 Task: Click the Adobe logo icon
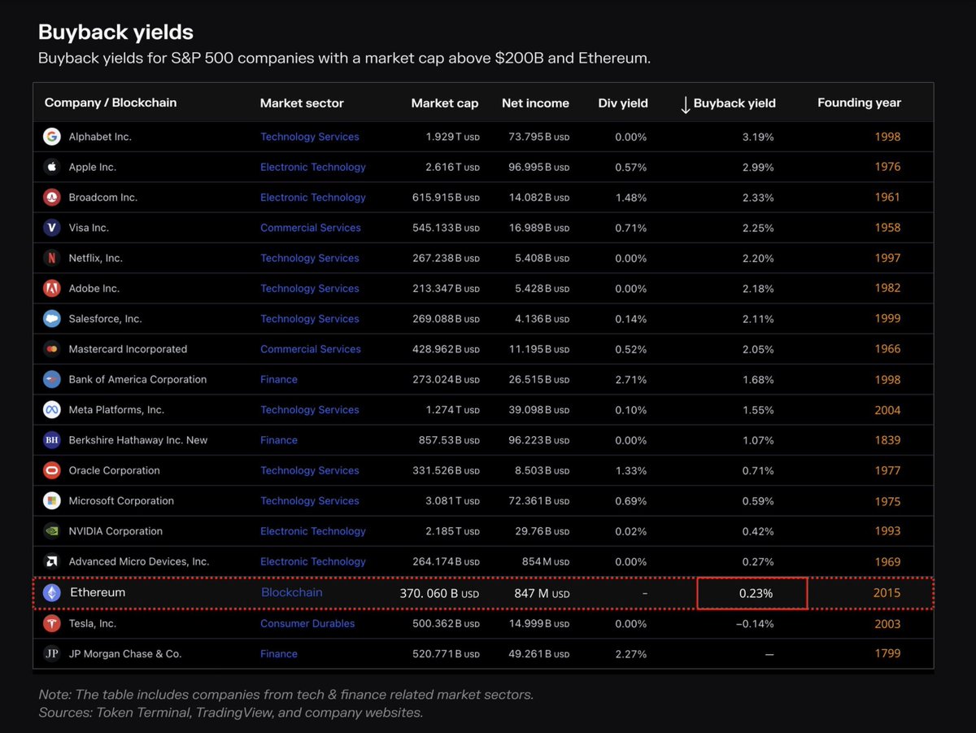point(51,288)
